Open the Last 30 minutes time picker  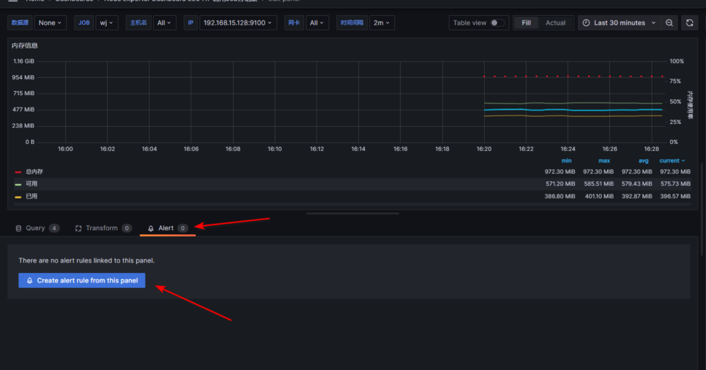[x=619, y=23]
